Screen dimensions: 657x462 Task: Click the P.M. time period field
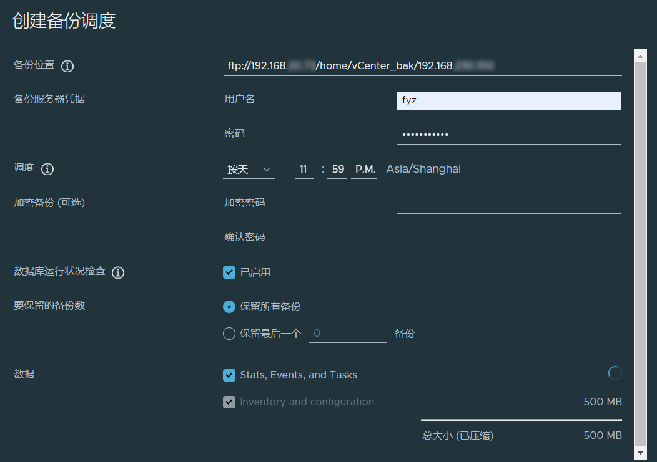(x=364, y=170)
